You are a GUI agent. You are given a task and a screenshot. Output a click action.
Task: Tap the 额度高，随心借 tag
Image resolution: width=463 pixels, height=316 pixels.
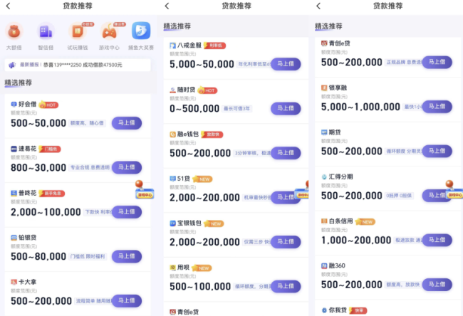[x=87, y=123]
